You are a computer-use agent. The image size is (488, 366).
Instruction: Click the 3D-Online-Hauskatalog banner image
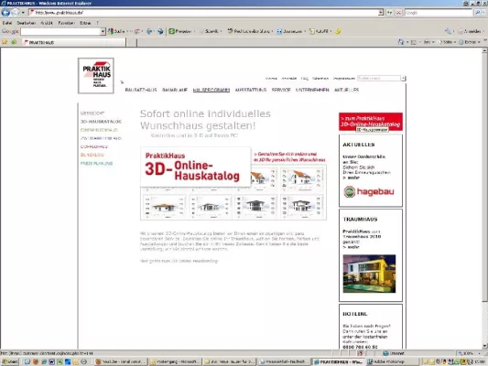[233, 184]
